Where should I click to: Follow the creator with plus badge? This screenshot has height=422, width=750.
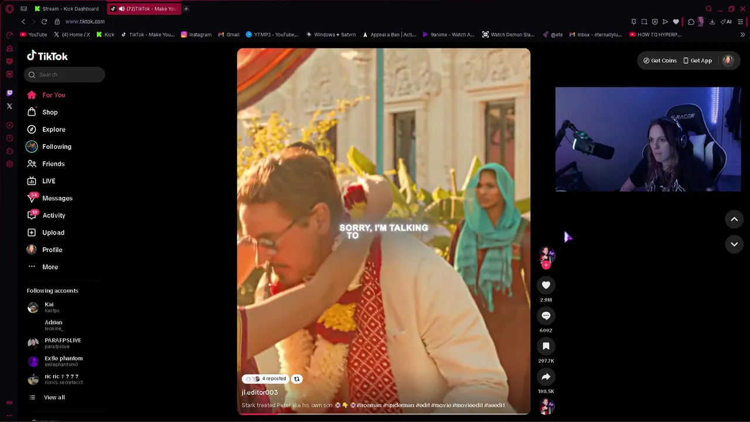(x=546, y=265)
